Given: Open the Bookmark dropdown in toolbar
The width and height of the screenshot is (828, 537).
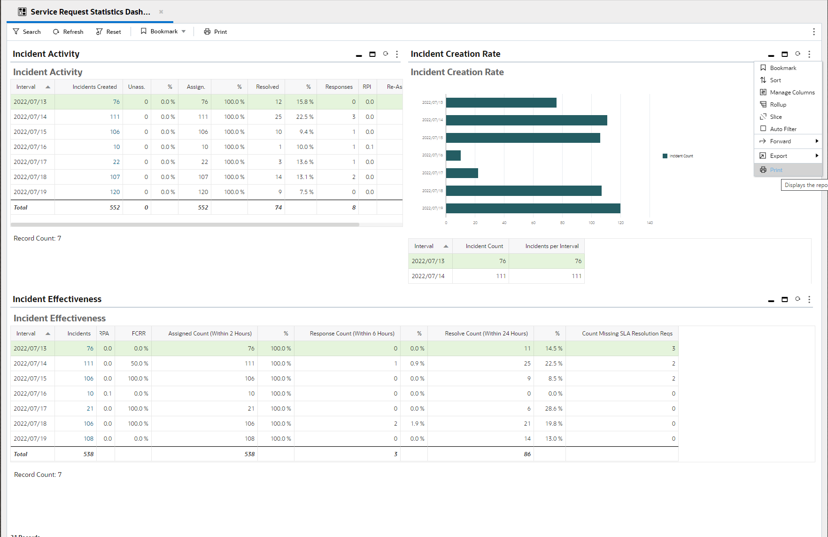Looking at the screenshot, I should coord(184,31).
